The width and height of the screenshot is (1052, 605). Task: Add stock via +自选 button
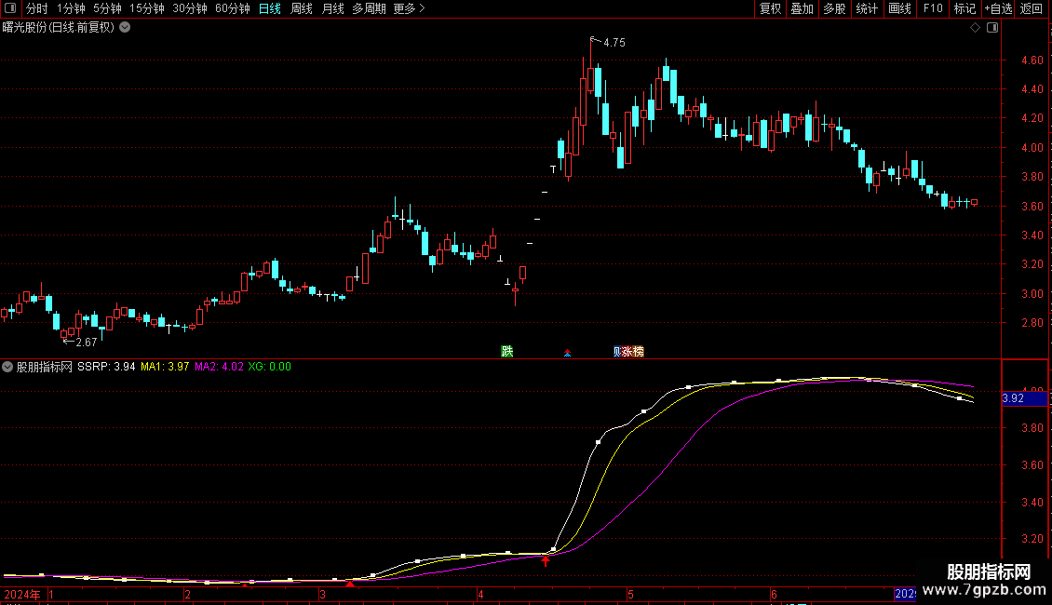coord(998,8)
